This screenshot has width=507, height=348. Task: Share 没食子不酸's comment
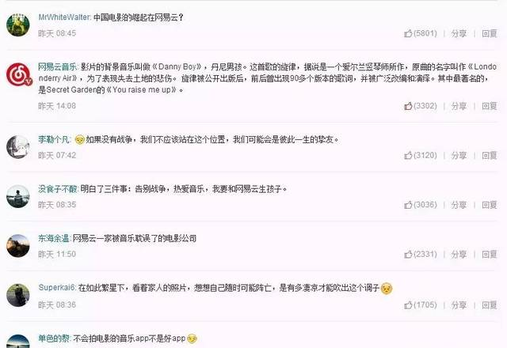pyautogui.click(x=459, y=205)
